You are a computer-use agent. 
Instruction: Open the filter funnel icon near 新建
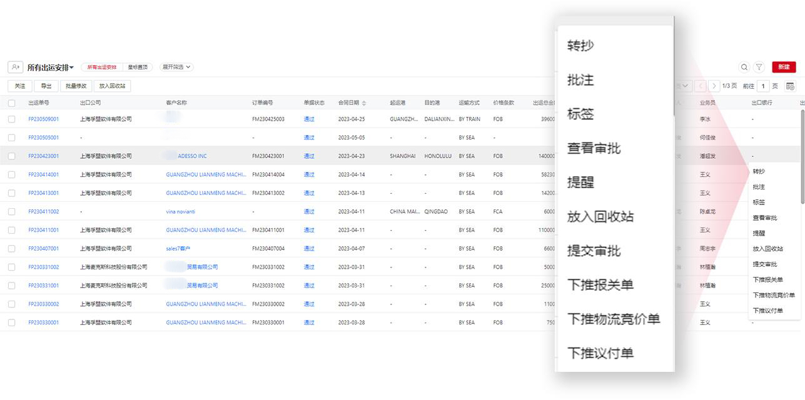coord(759,66)
